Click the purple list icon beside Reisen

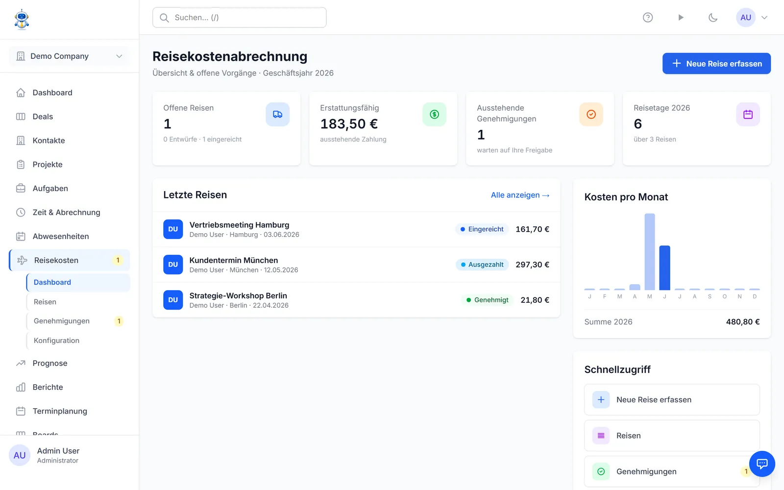pyautogui.click(x=601, y=436)
